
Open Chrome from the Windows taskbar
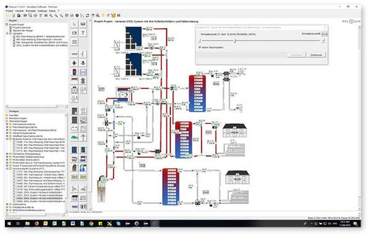[91, 224]
